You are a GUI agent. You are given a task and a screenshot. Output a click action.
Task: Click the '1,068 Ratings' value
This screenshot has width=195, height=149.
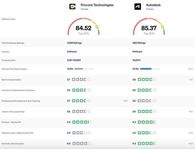(74, 43)
